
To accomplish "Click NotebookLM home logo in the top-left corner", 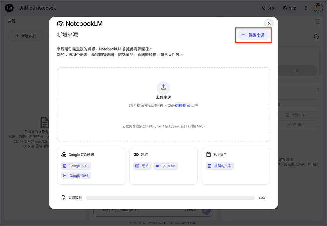I will [x=9, y=8].
